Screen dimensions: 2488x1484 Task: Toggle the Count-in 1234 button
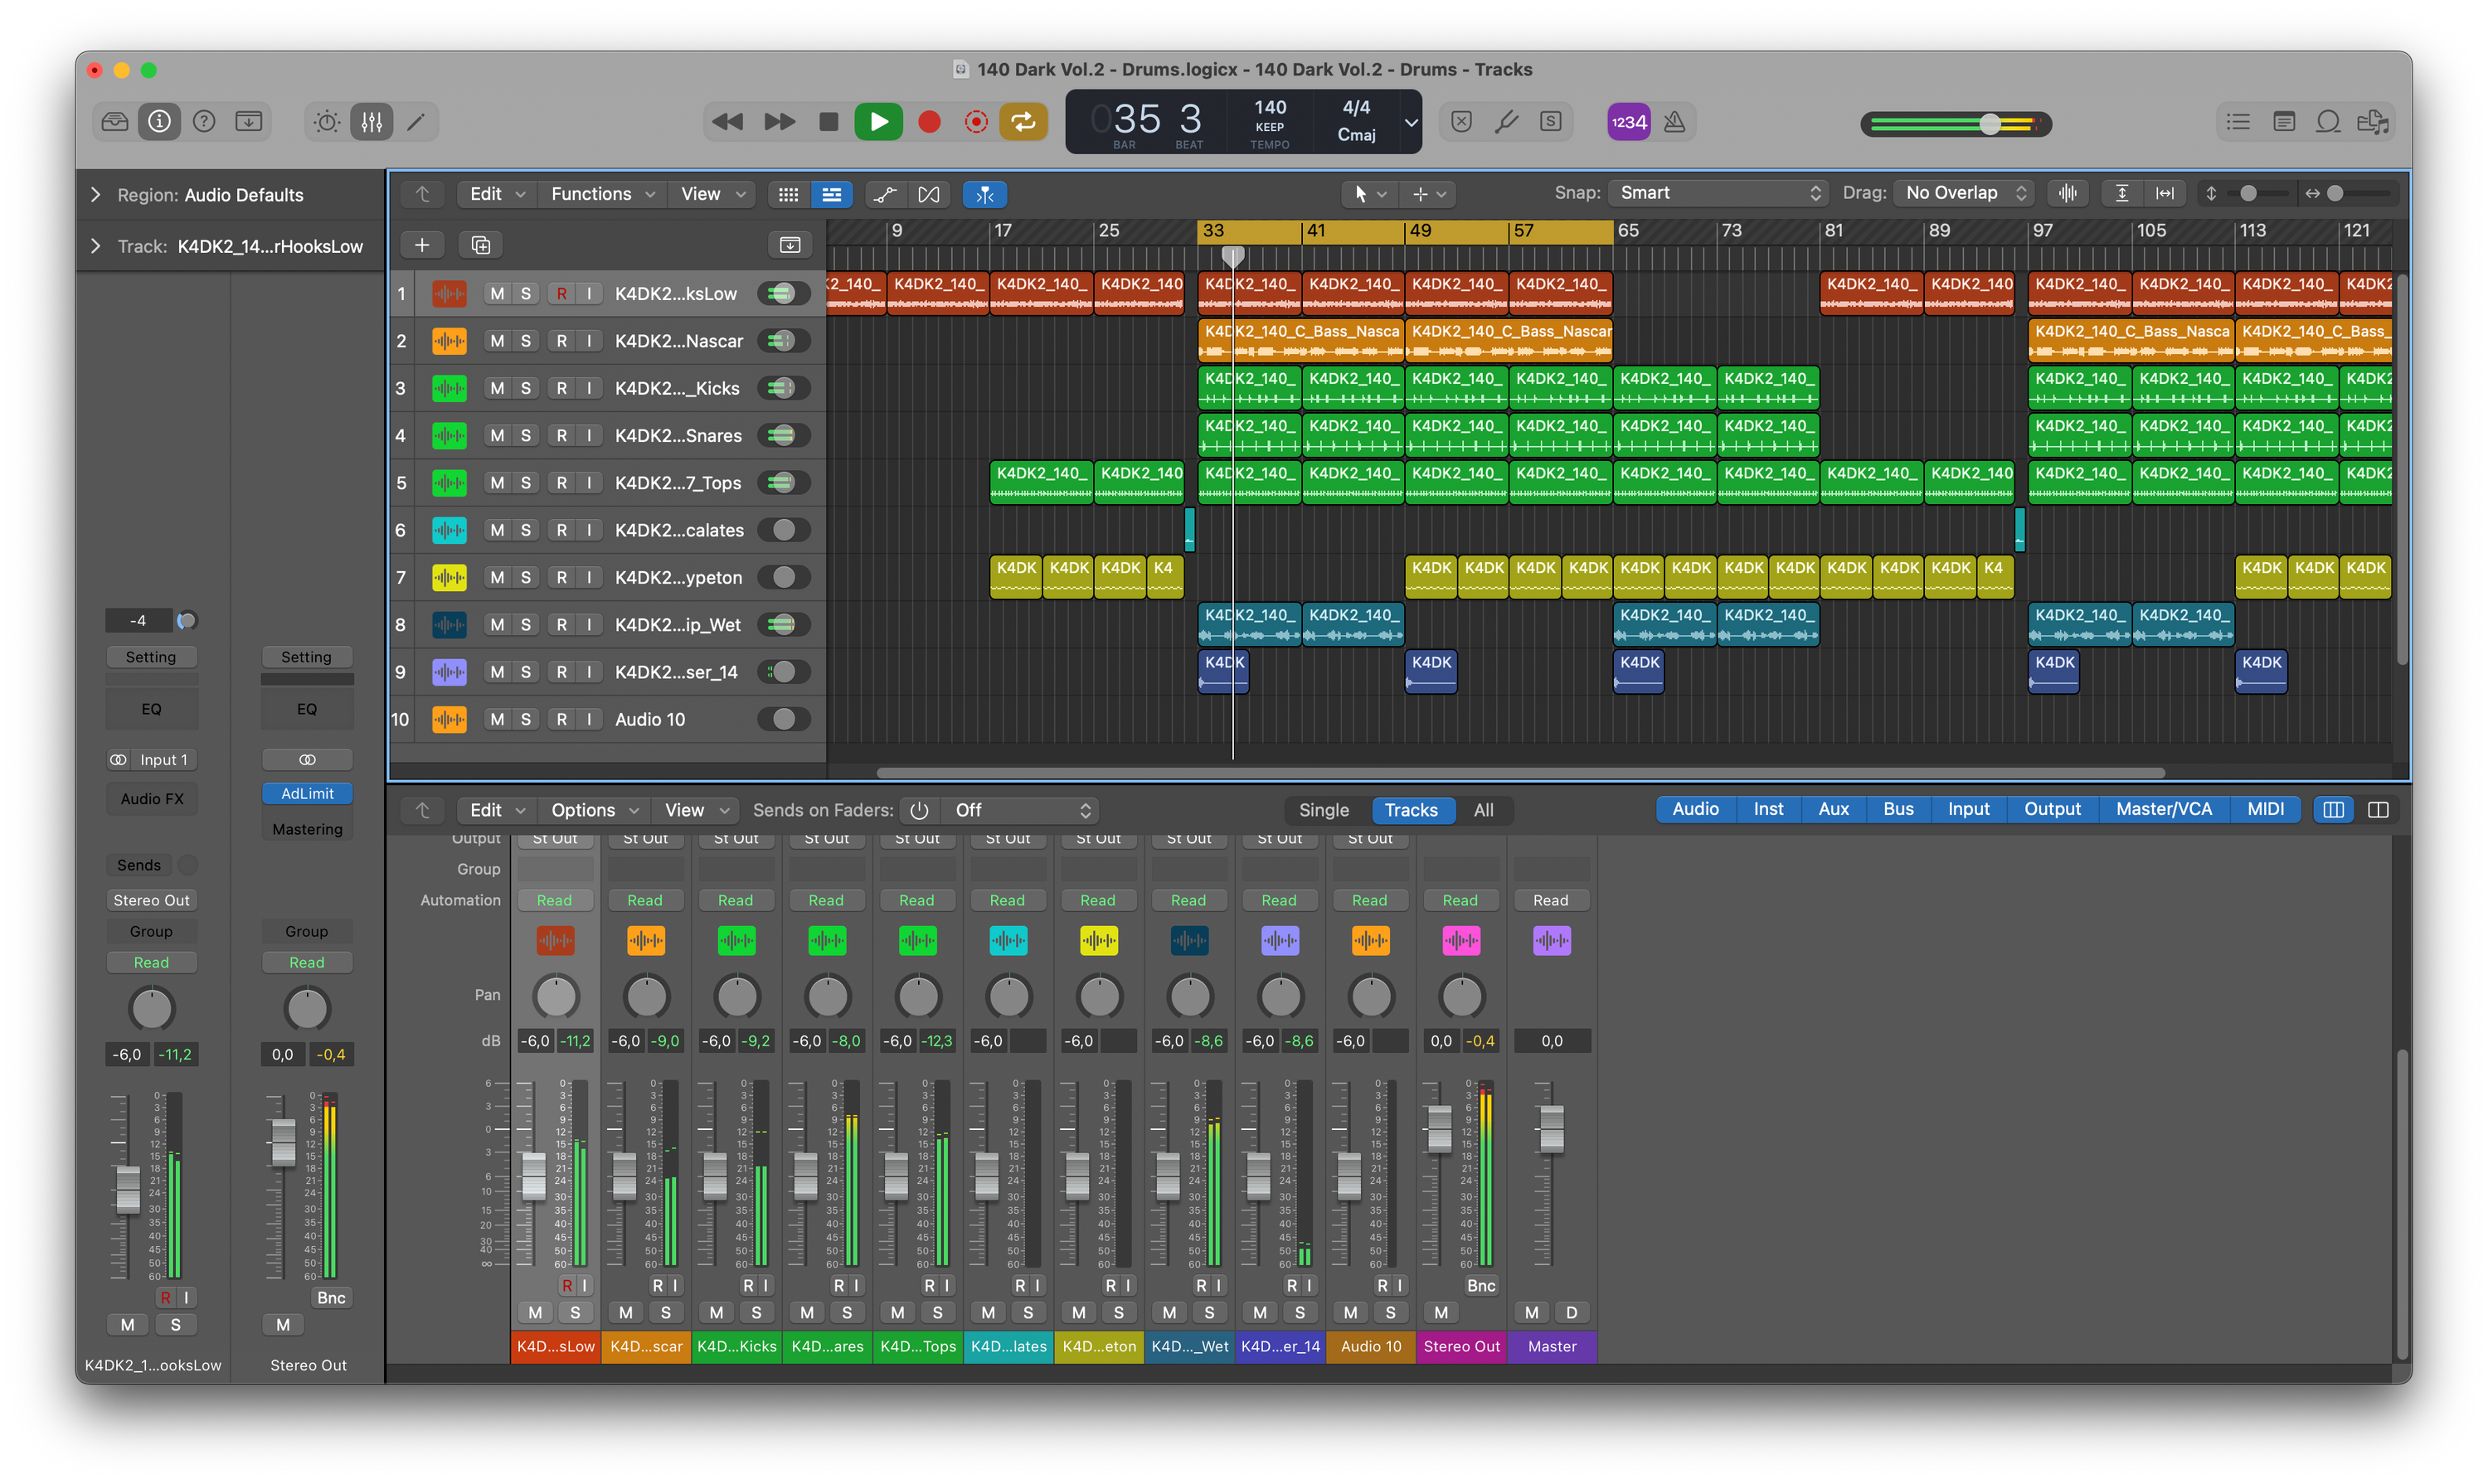tap(1628, 122)
